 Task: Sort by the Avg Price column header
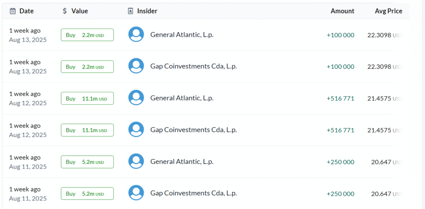coord(388,11)
